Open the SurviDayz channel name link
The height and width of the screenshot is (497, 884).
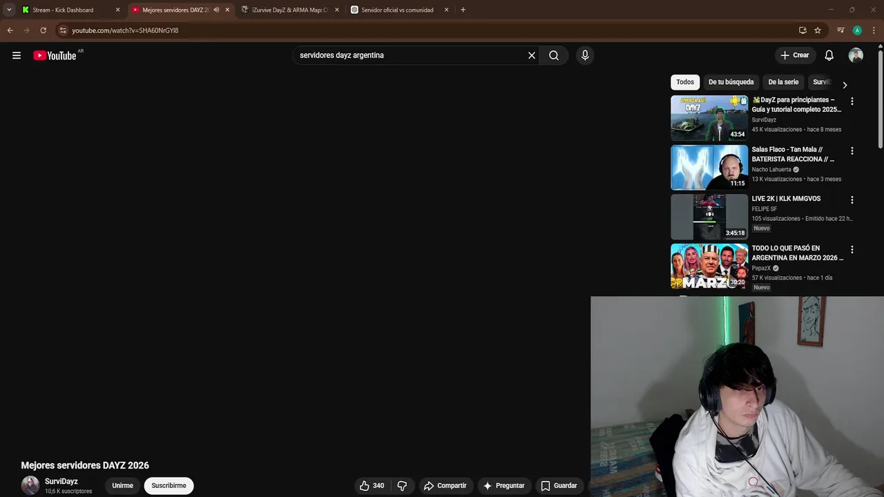tap(61, 481)
